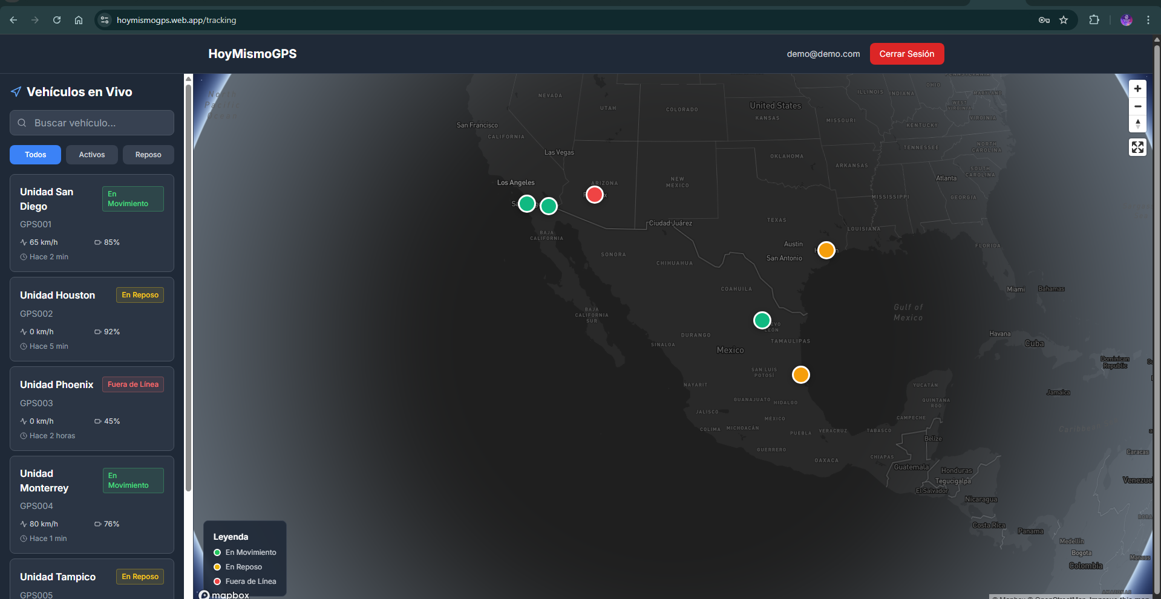This screenshot has width=1161, height=599.
Task: Show only Activos vehicles
Action: [92, 155]
